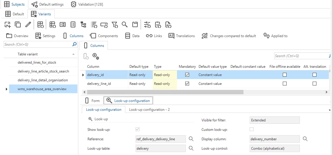Click the magnifier icon in the top toolbar

[x=125, y=24]
